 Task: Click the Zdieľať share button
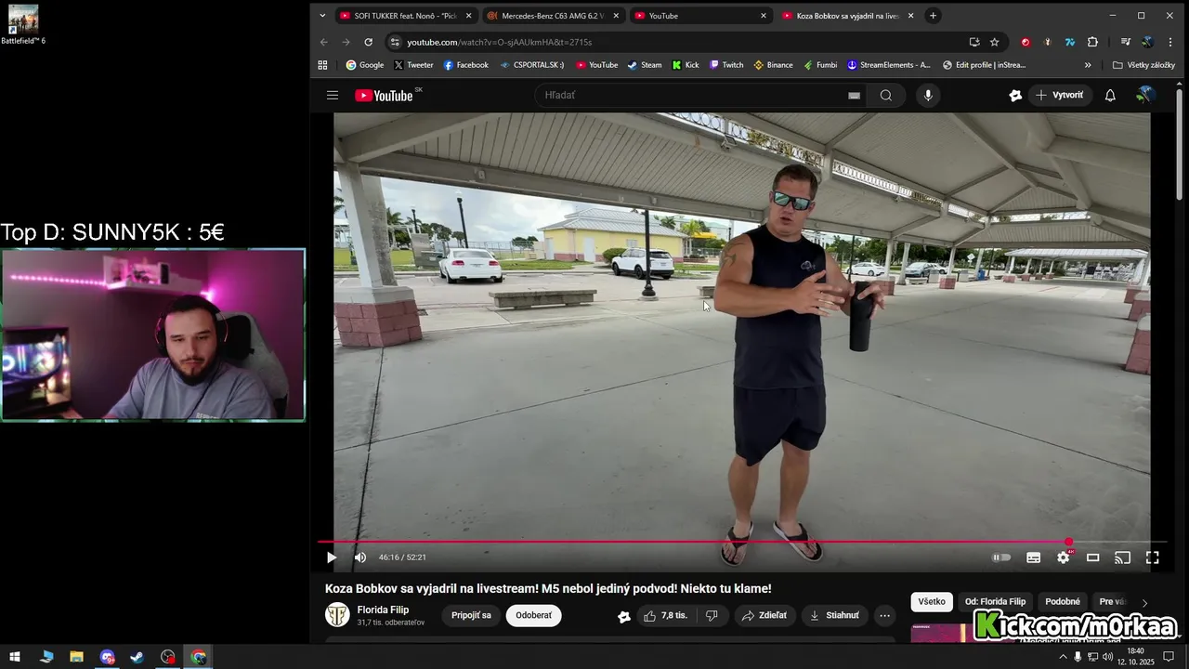(x=764, y=615)
